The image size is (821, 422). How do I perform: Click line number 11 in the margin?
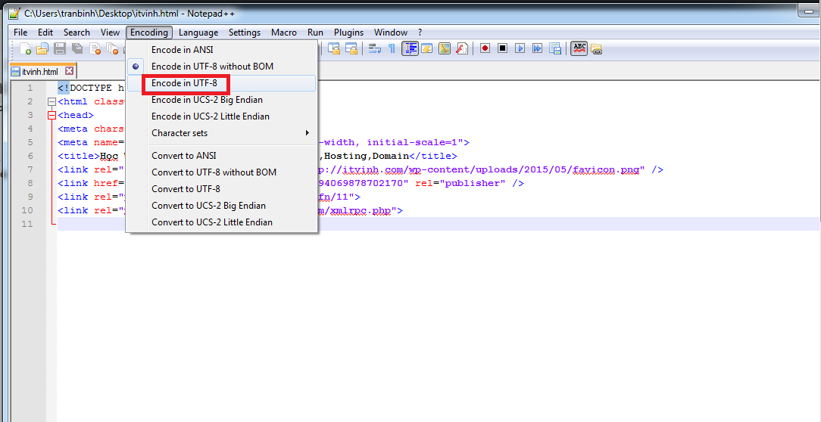click(x=27, y=224)
